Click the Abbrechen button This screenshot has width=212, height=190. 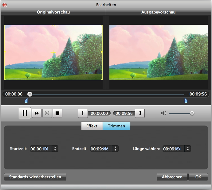pyautogui.click(x=172, y=177)
